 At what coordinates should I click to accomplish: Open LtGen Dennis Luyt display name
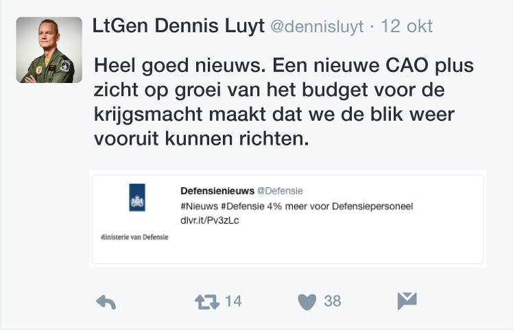pos(177,26)
